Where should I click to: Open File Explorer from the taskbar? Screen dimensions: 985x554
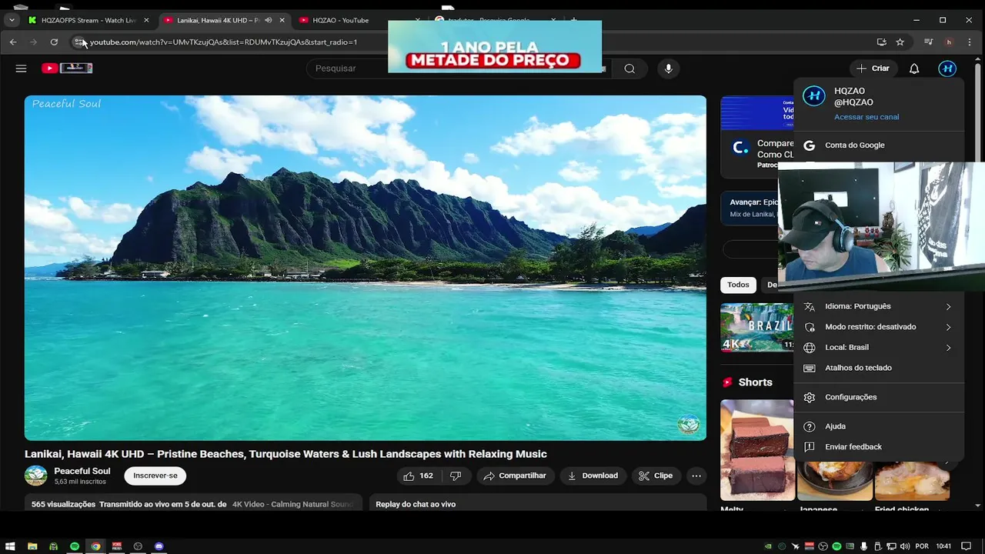pos(32,546)
